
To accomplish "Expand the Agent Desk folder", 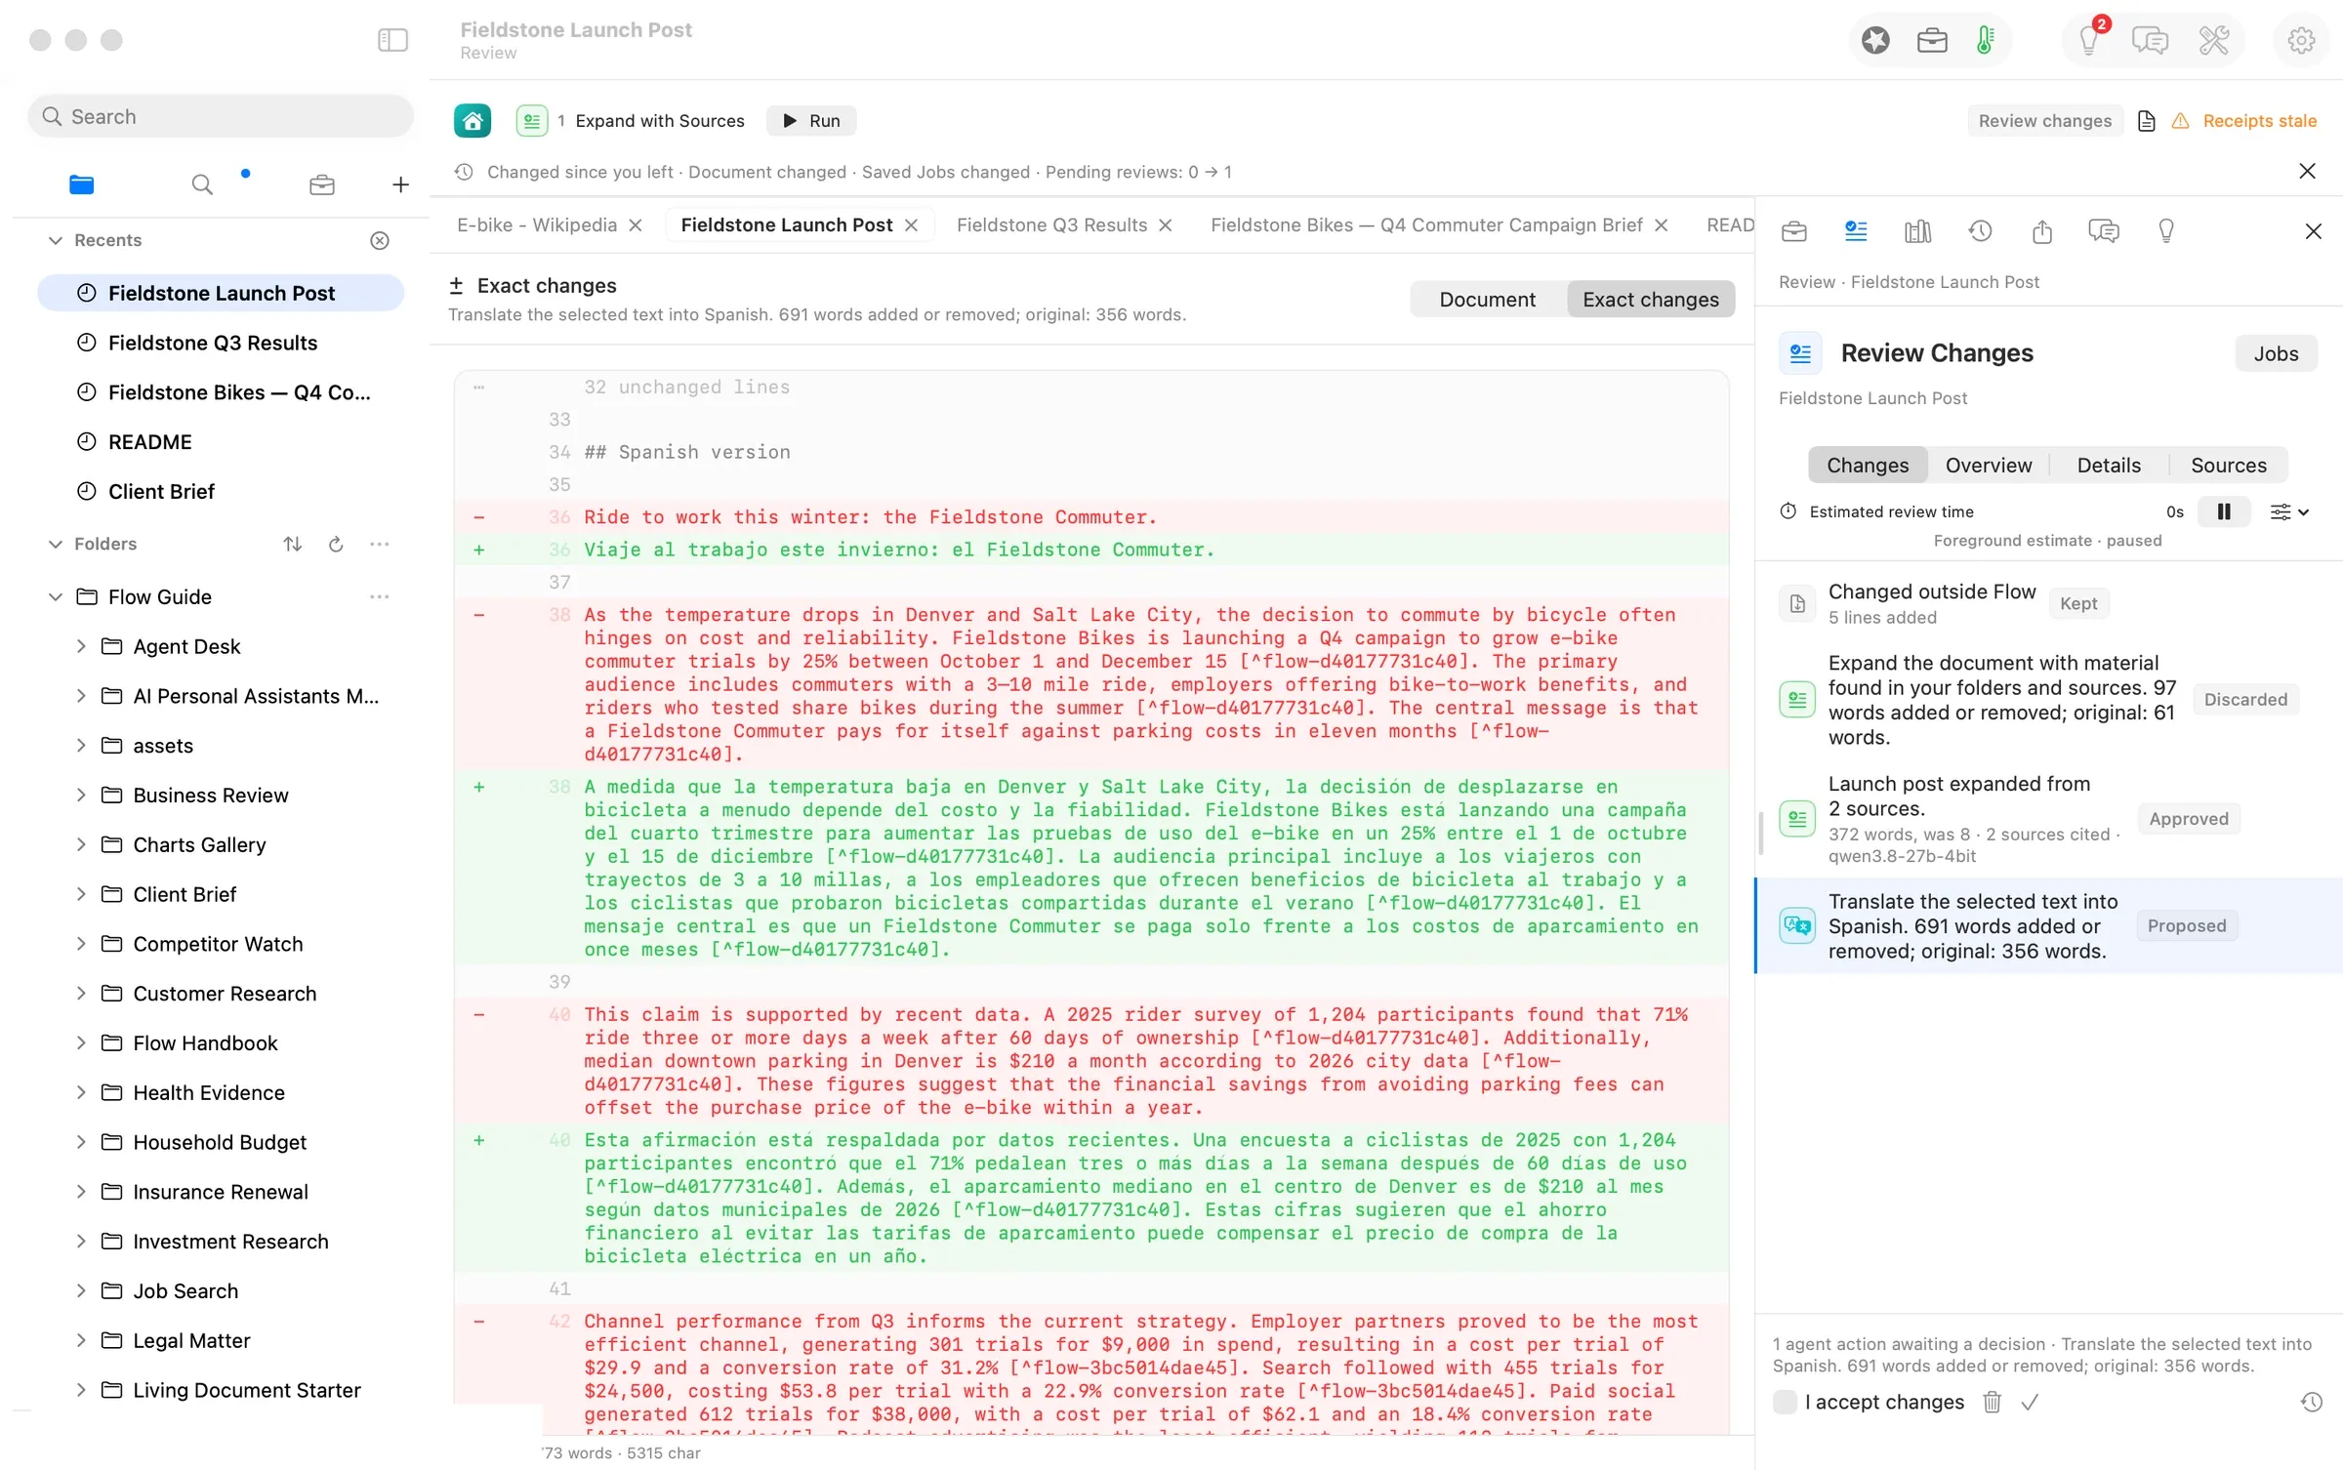I will click(x=81, y=647).
